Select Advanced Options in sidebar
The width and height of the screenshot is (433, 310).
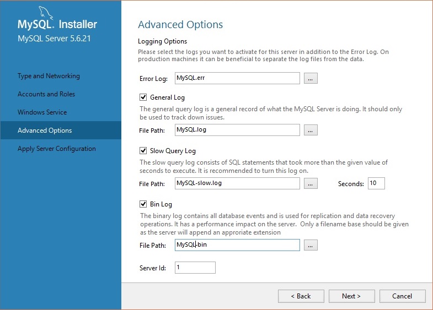61,130
